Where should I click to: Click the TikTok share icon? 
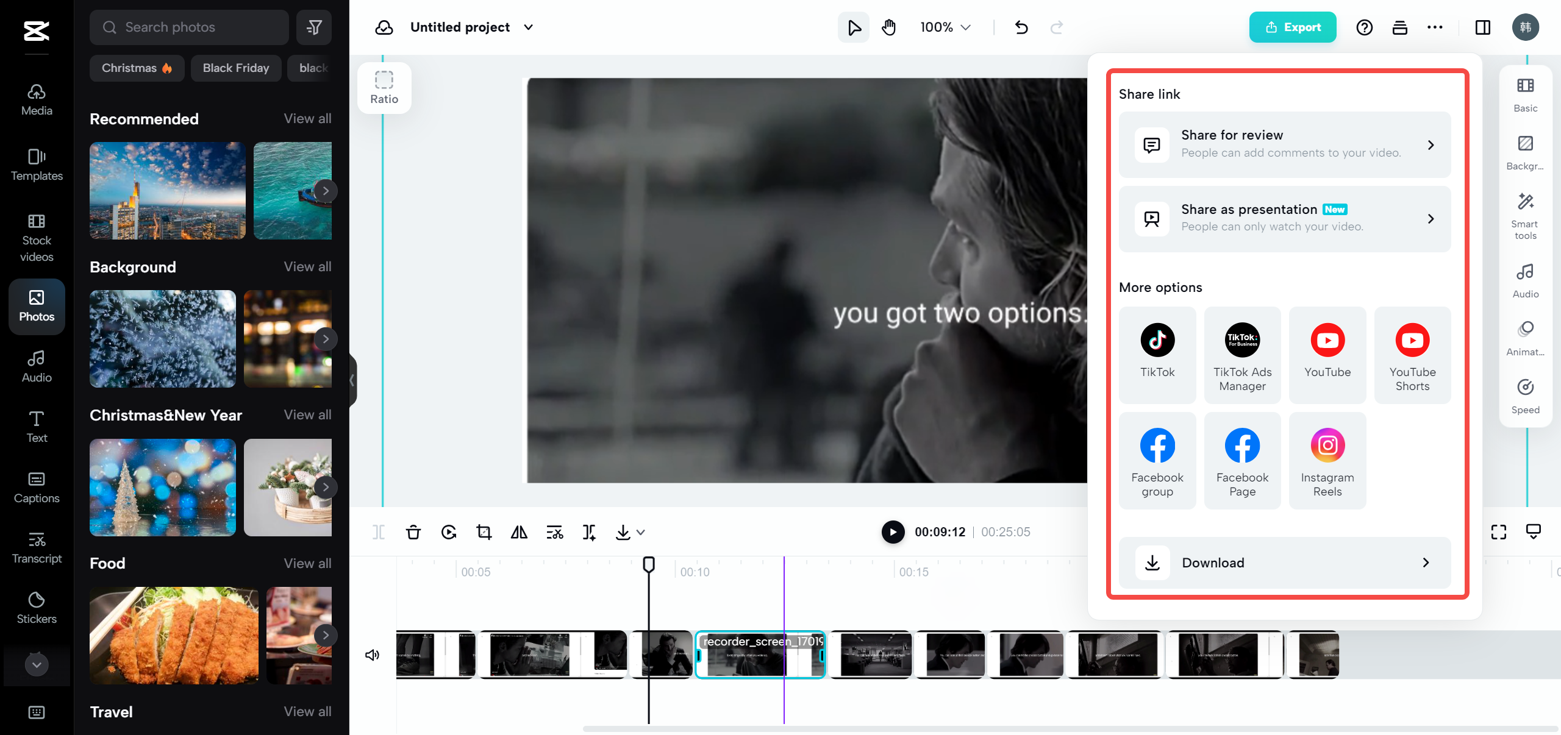[1157, 340]
